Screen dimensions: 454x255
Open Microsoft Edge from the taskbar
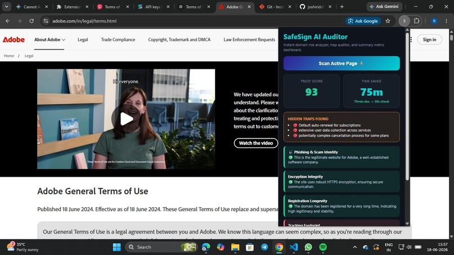206,247
